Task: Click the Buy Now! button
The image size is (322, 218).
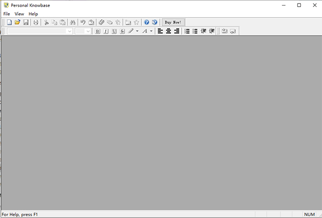Action: coord(174,23)
